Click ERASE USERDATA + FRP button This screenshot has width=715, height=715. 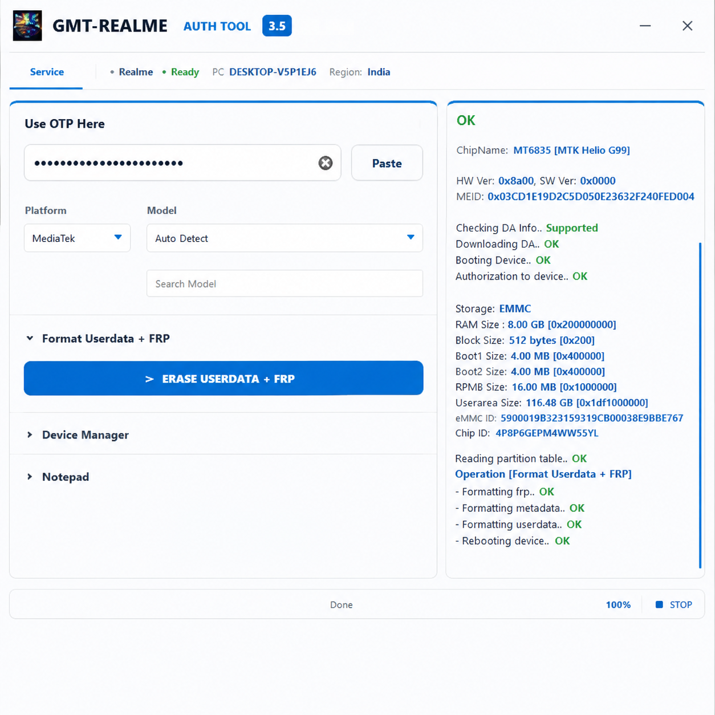tap(224, 378)
